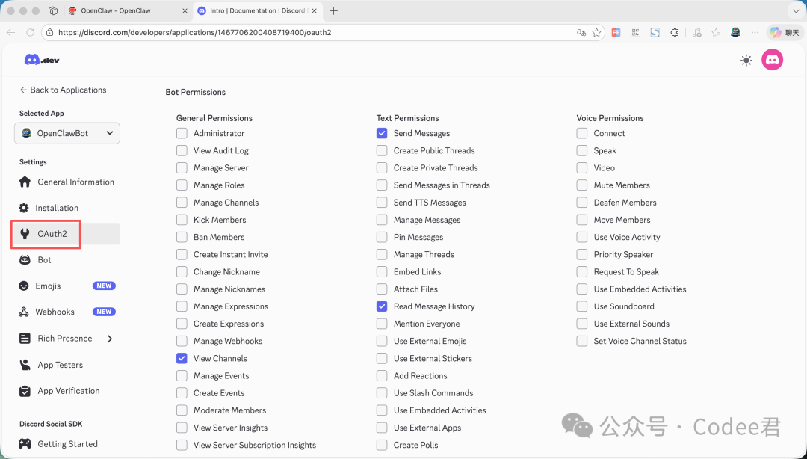This screenshot has height=459, width=807.
Task: Click the Rich Presence icon
Action: click(x=25, y=339)
